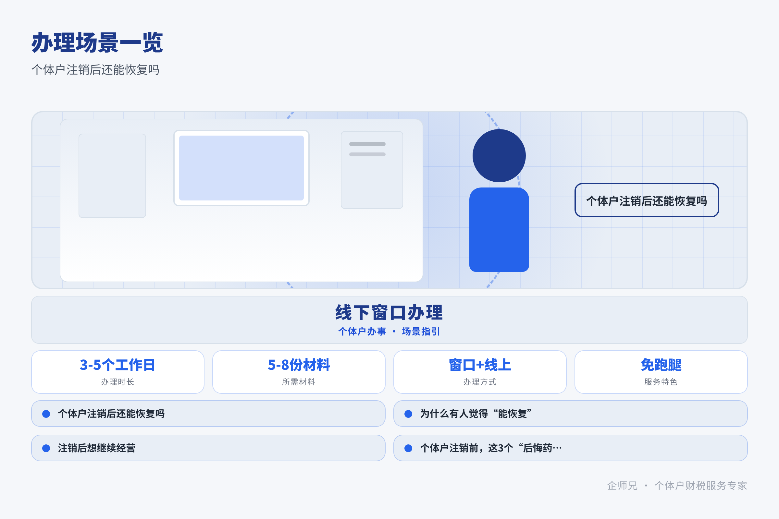The height and width of the screenshot is (519, 779).
Task: Click the person figure icon in illustration
Action: click(499, 200)
